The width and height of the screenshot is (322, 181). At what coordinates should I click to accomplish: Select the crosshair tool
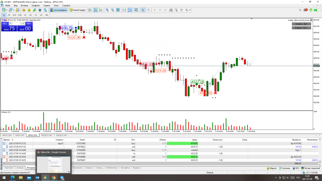tap(148, 10)
